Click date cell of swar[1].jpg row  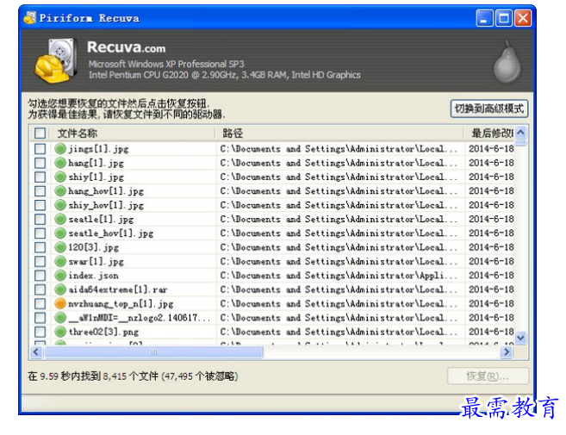coord(491,261)
